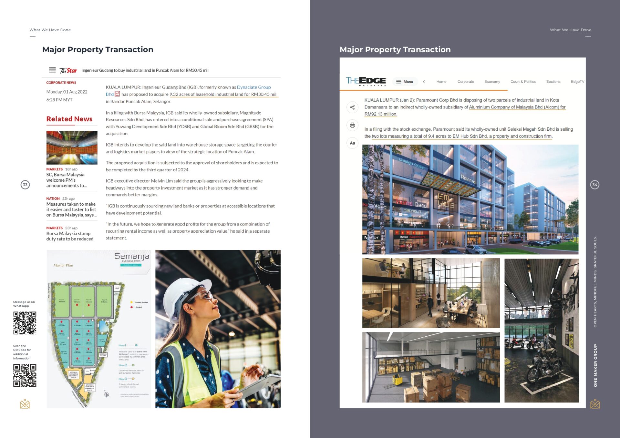Open the Dynaciate Group Bhd link

click(x=253, y=87)
